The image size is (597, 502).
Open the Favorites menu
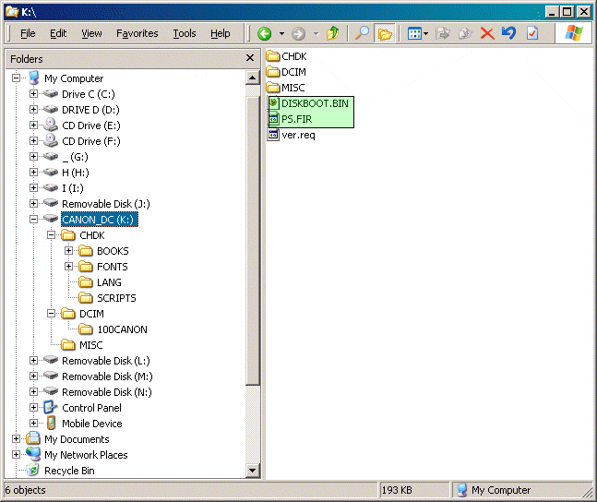pos(137,33)
